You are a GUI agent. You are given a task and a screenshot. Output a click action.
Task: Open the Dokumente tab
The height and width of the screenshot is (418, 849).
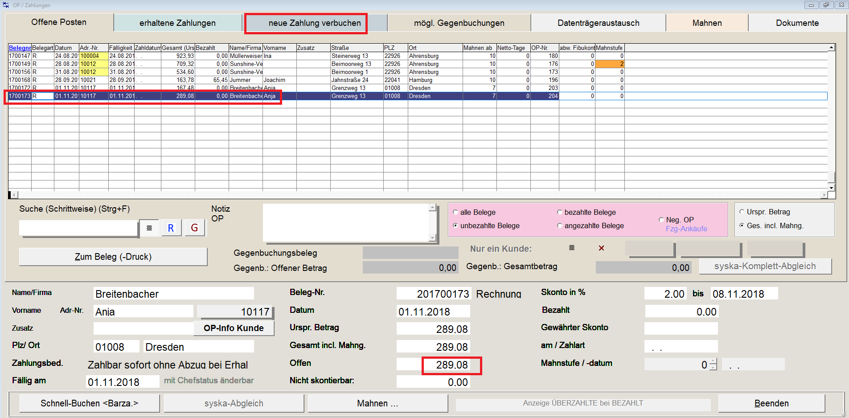click(x=797, y=23)
